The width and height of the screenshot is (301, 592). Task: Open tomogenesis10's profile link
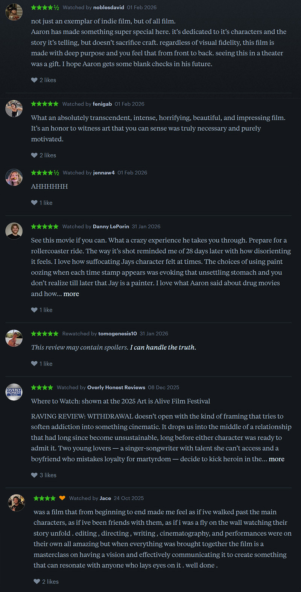pyautogui.click(x=117, y=333)
